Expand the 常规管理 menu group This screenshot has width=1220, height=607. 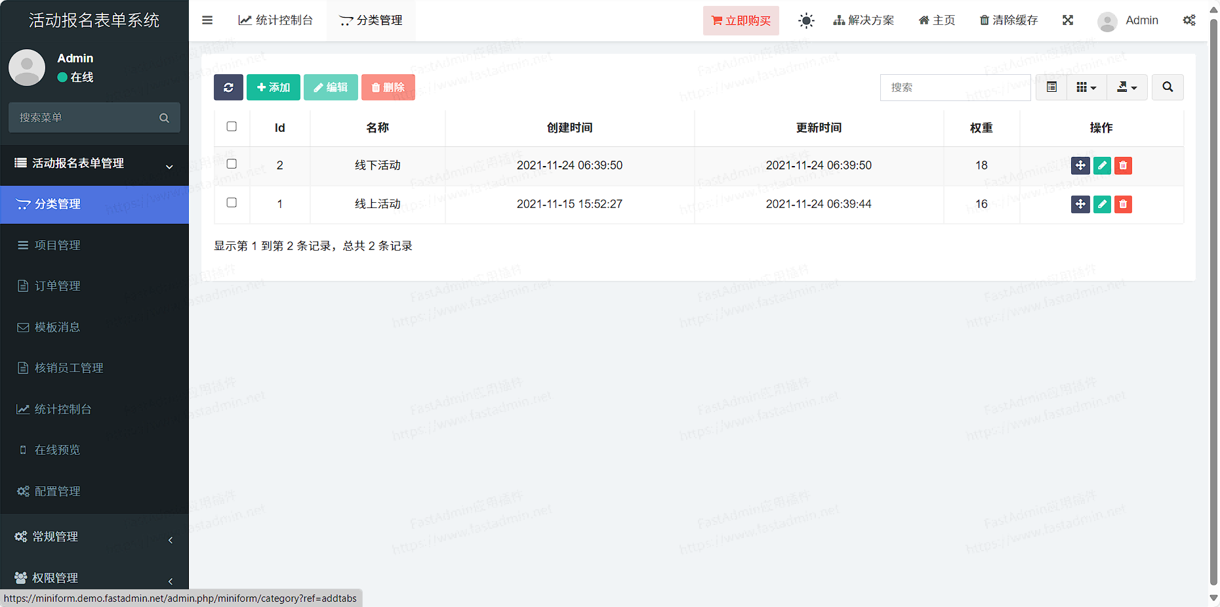pos(94,537)
